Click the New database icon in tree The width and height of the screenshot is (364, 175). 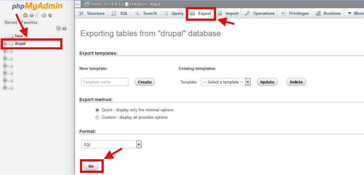point(11,36)
